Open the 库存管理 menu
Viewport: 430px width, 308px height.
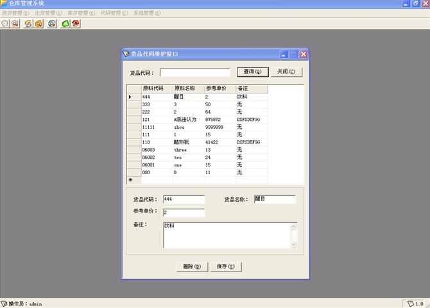tap(81, 13)
